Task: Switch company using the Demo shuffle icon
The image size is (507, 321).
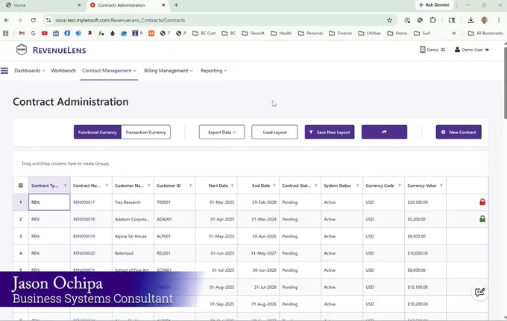Action: [x=443, y=50]
